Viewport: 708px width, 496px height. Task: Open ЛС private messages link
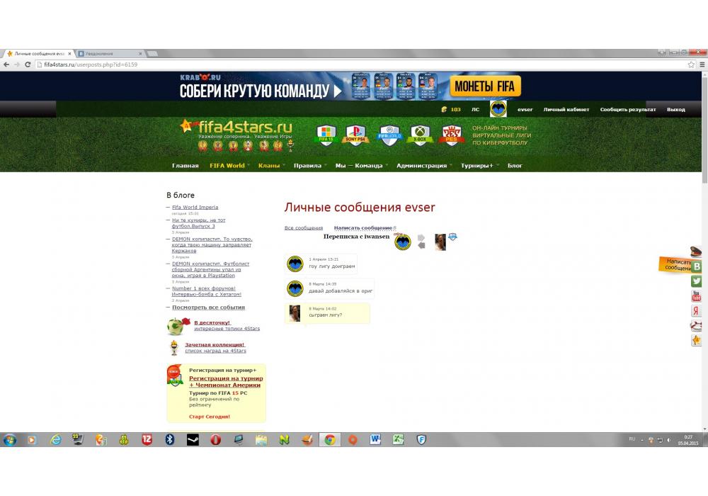(476, 109)
